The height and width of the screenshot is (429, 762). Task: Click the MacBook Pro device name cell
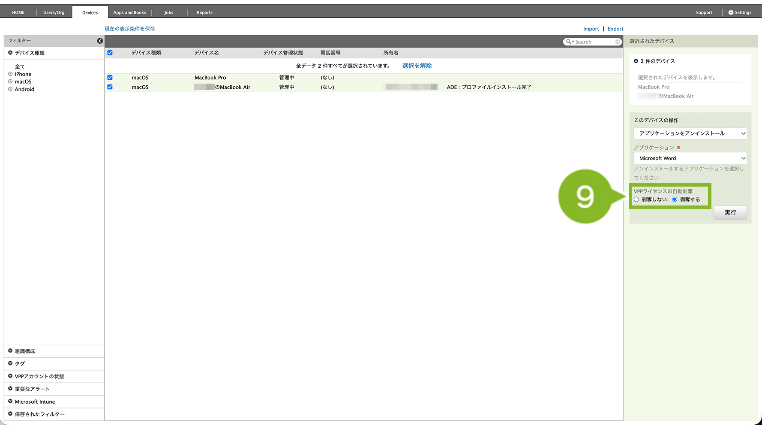(x=210, y=78)
